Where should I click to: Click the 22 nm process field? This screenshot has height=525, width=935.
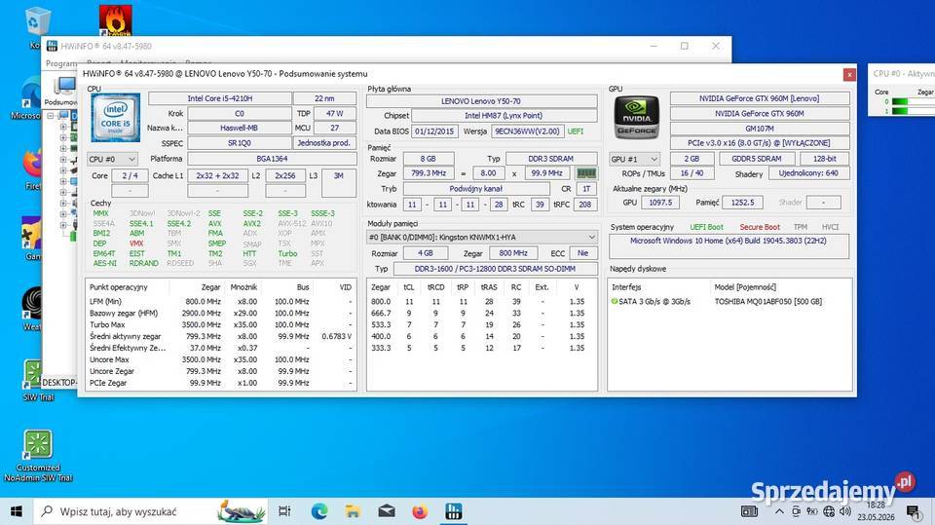pos(324,98)
